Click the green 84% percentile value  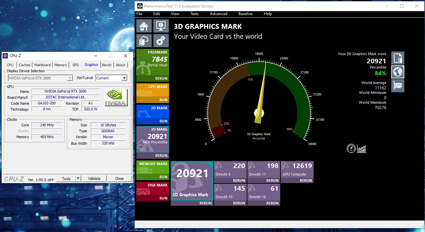point(380,74)
